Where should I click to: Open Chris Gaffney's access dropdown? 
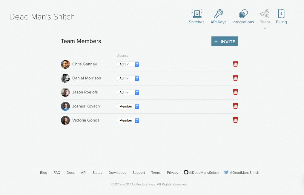pos(128,64)
